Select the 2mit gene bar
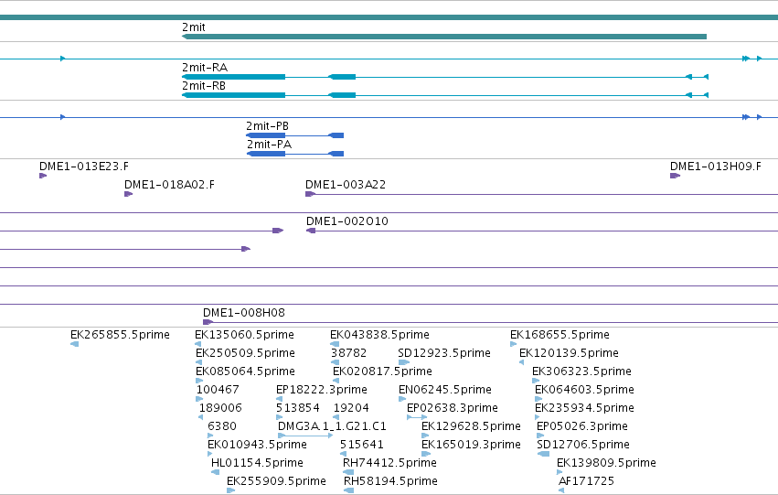 (444, 37)
